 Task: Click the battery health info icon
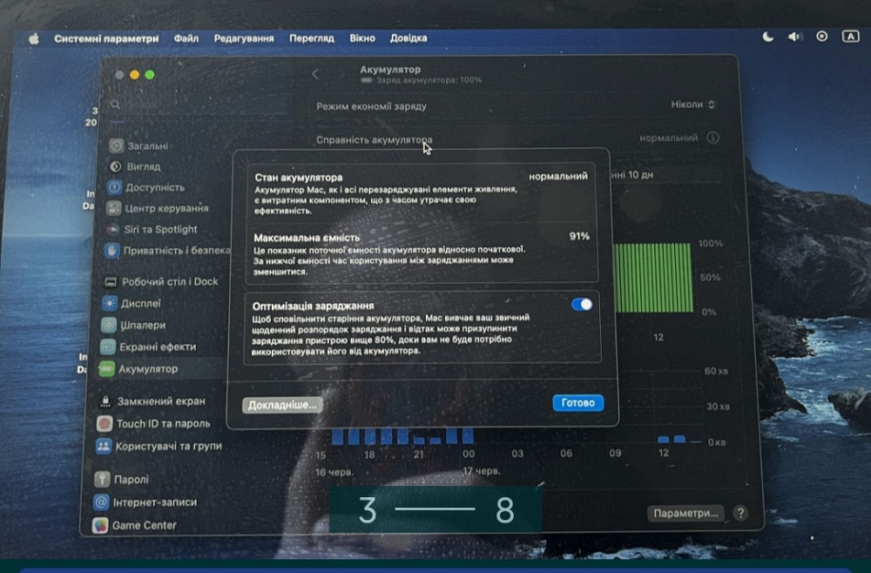(712, 138)
